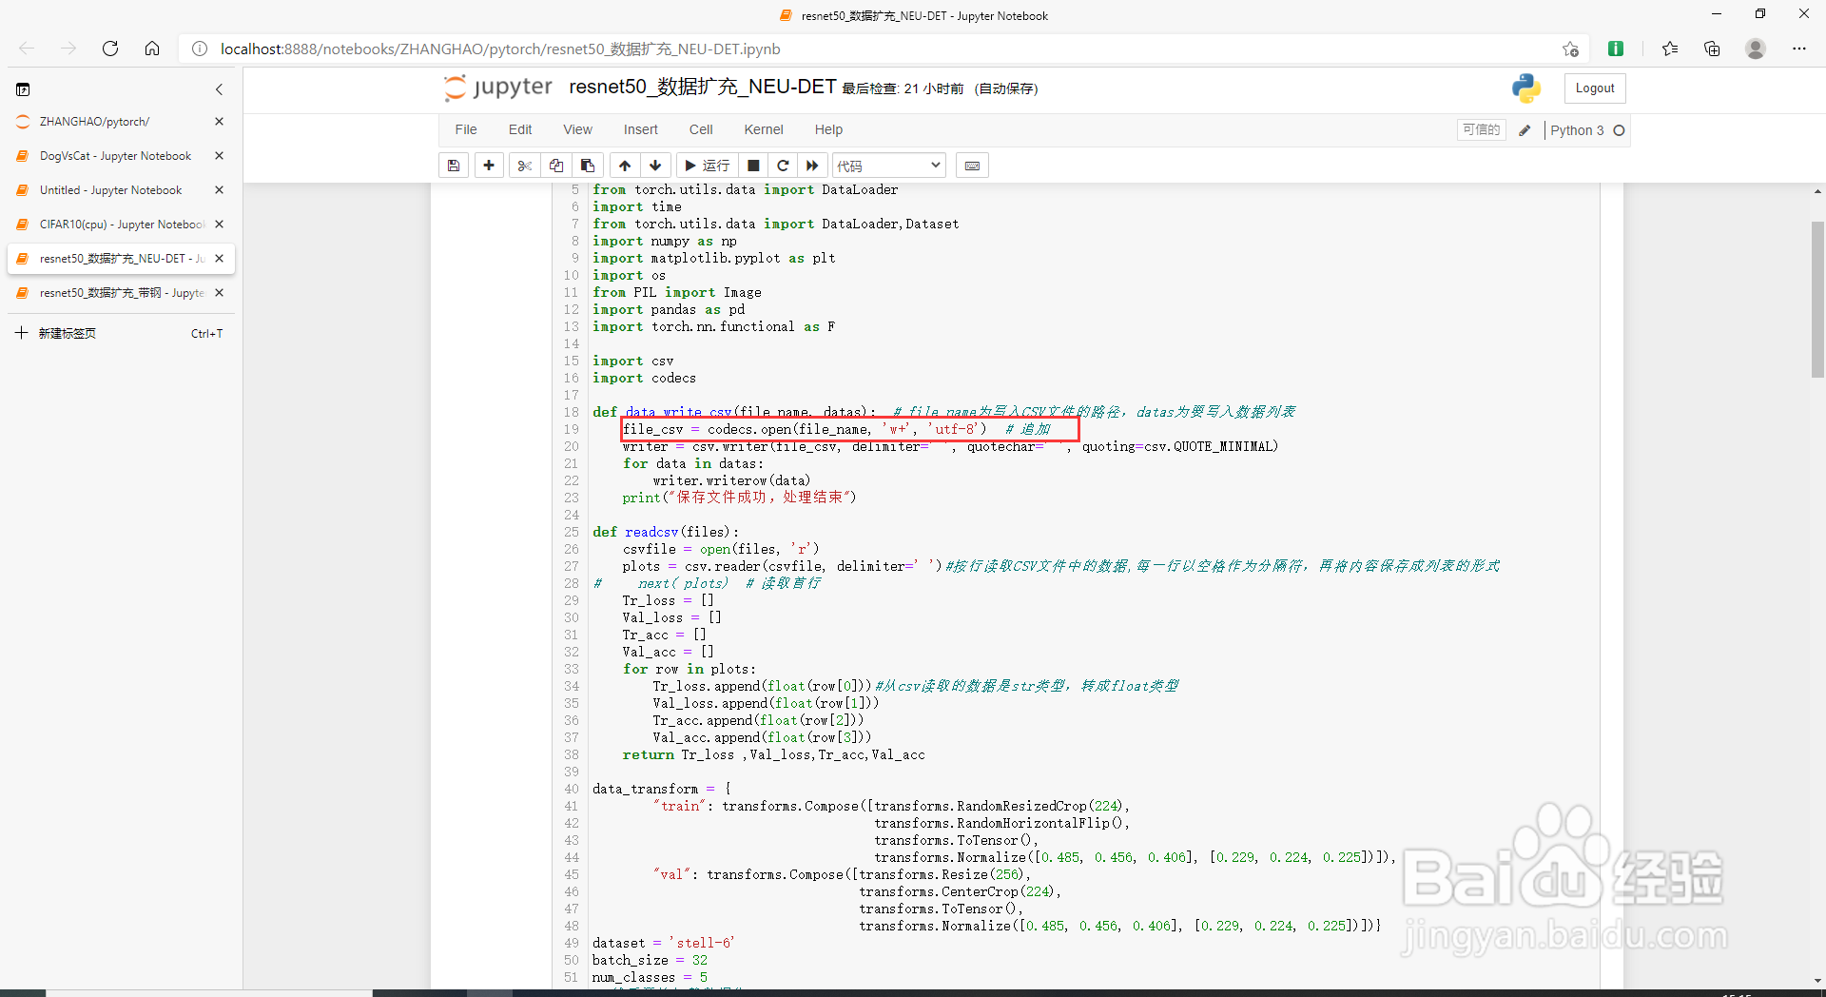Close the ZHANGHAO/pytorch/ tab
Viewport: 1826px width, 997px height.
(219, 122)
